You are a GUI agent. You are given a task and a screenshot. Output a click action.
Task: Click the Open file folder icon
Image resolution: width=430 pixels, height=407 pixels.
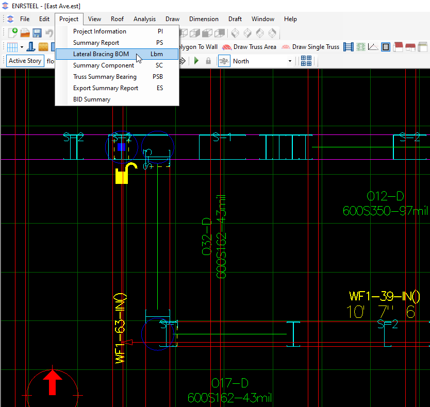pyautogui.click(x=25, y=33)
